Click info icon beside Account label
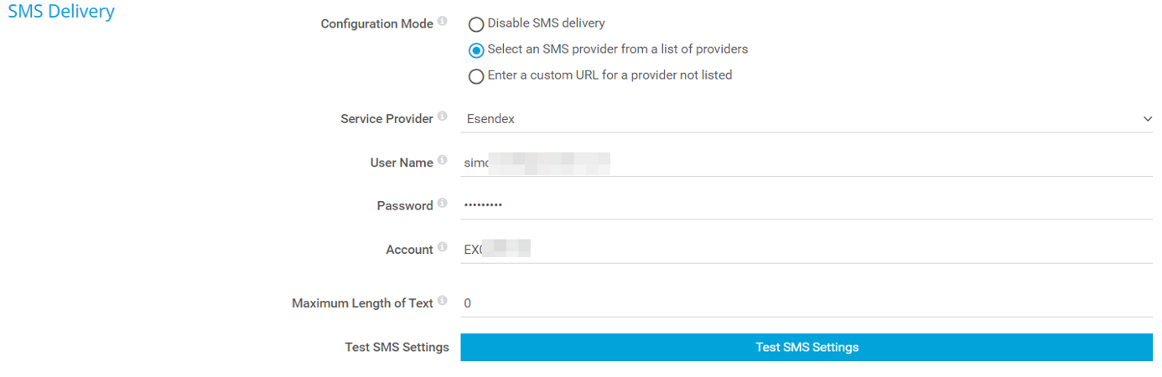The width and height of the screenshot is (1162, 377). pyautogui.click(x=442, y=247)
